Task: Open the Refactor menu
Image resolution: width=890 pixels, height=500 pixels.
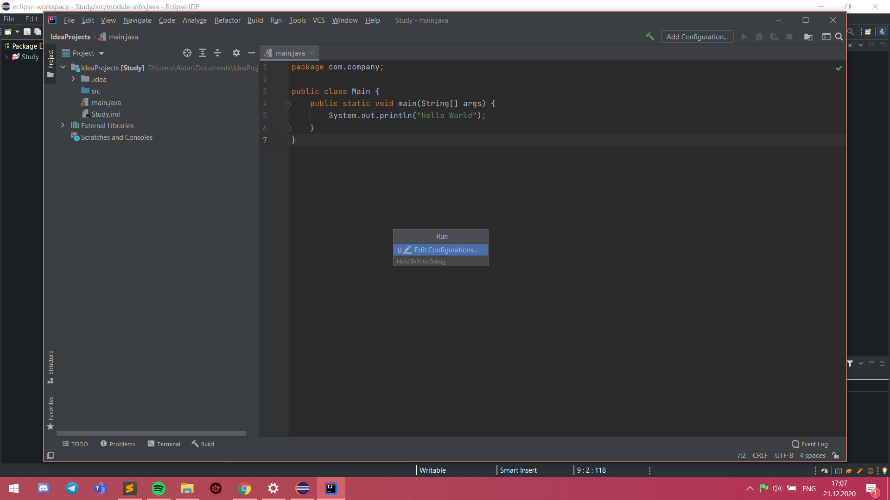Action: point(227,20)
